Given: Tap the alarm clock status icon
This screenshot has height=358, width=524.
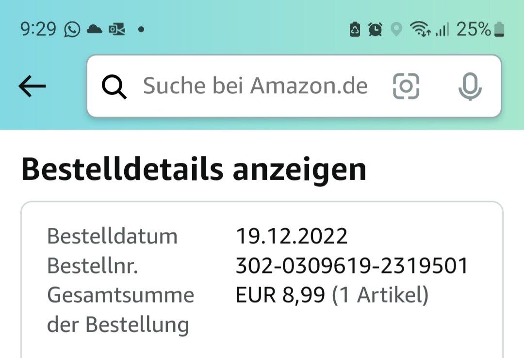Looking at the screenshot, I should pos(375,30).
